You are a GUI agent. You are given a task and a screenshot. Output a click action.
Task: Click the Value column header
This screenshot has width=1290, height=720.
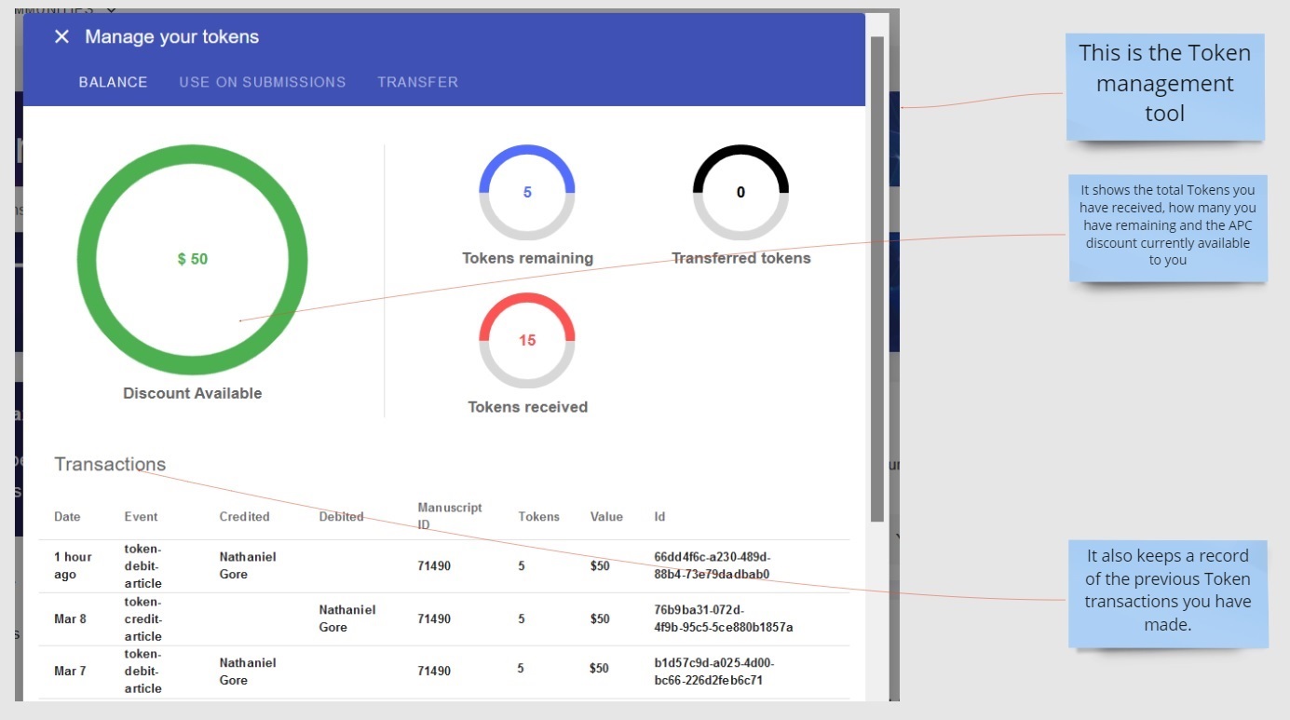coord(606,517)
